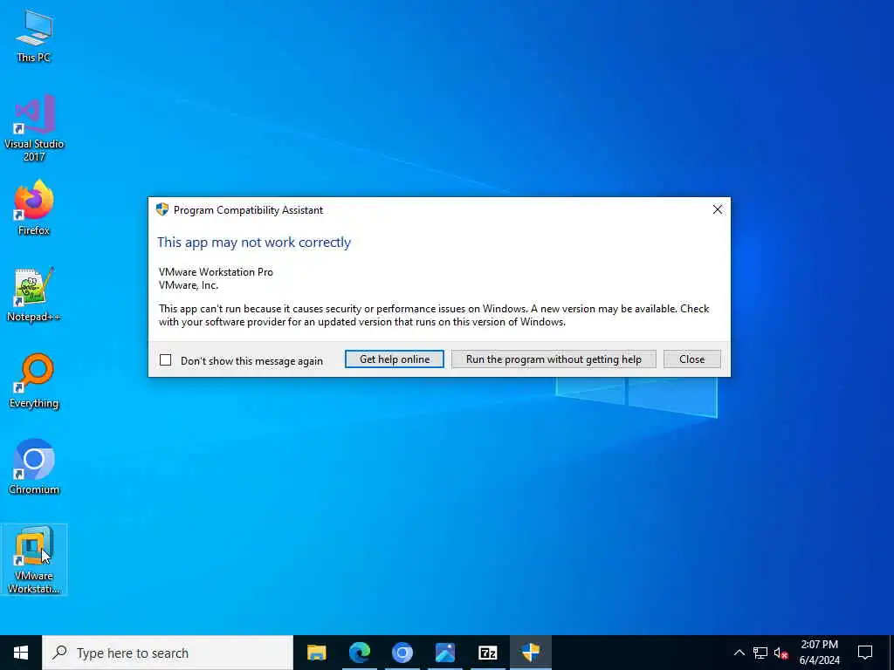
Task: Click the 'This app may not work correctly' heading
Action: (254, 243)
